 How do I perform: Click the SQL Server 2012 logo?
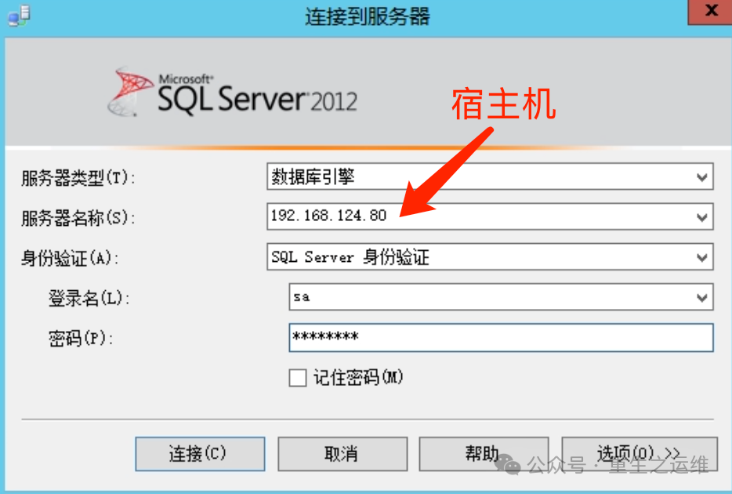pos(232,92)
